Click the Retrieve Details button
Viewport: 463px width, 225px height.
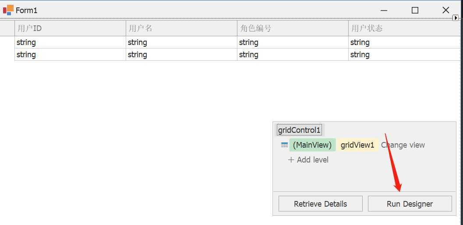pos(320,204)
